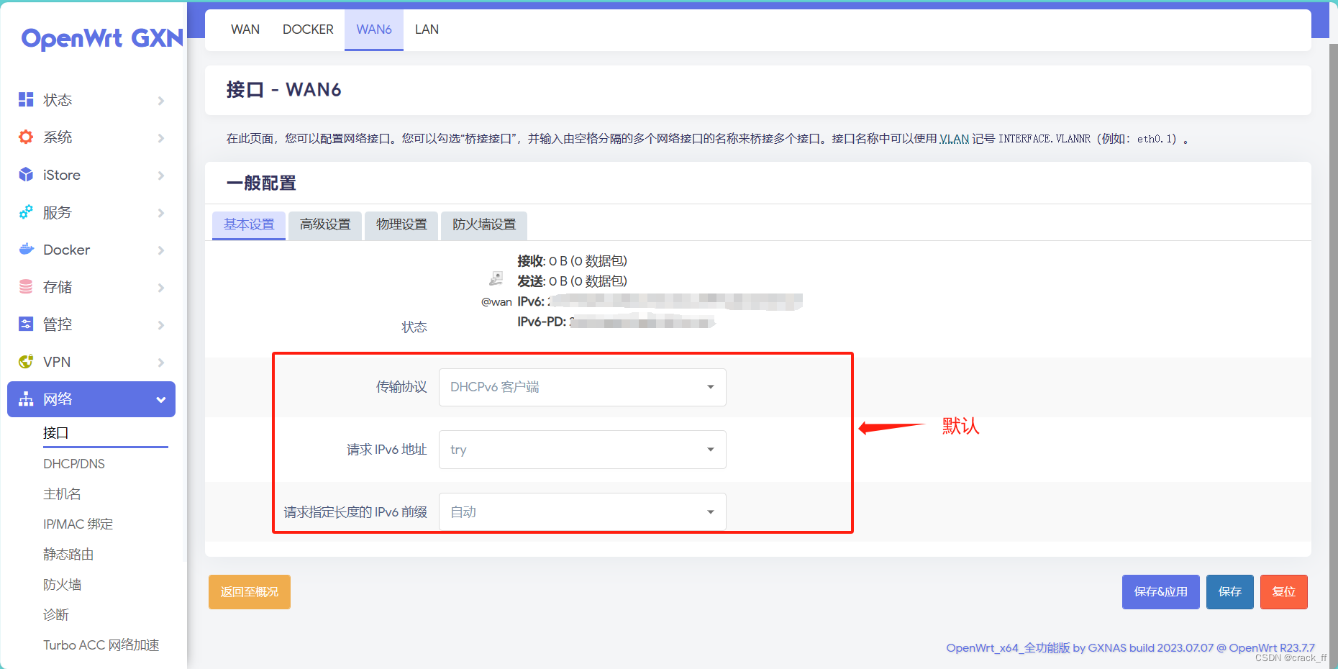Click the 保存&应用 button
Screen dimensions: 1338x669
point(1160,591)
